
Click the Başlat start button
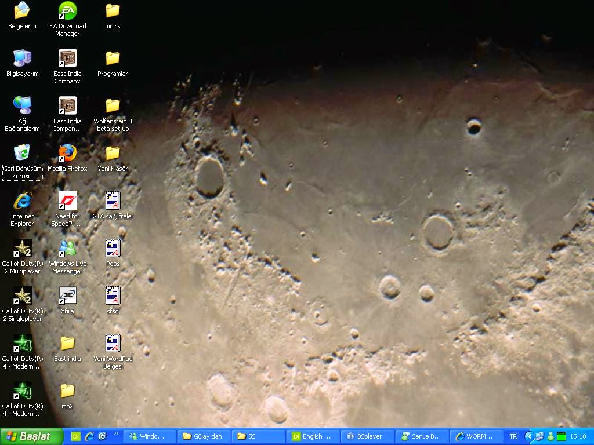coord(31,436)
